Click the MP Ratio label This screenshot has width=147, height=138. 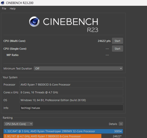(x=13, y=55)
